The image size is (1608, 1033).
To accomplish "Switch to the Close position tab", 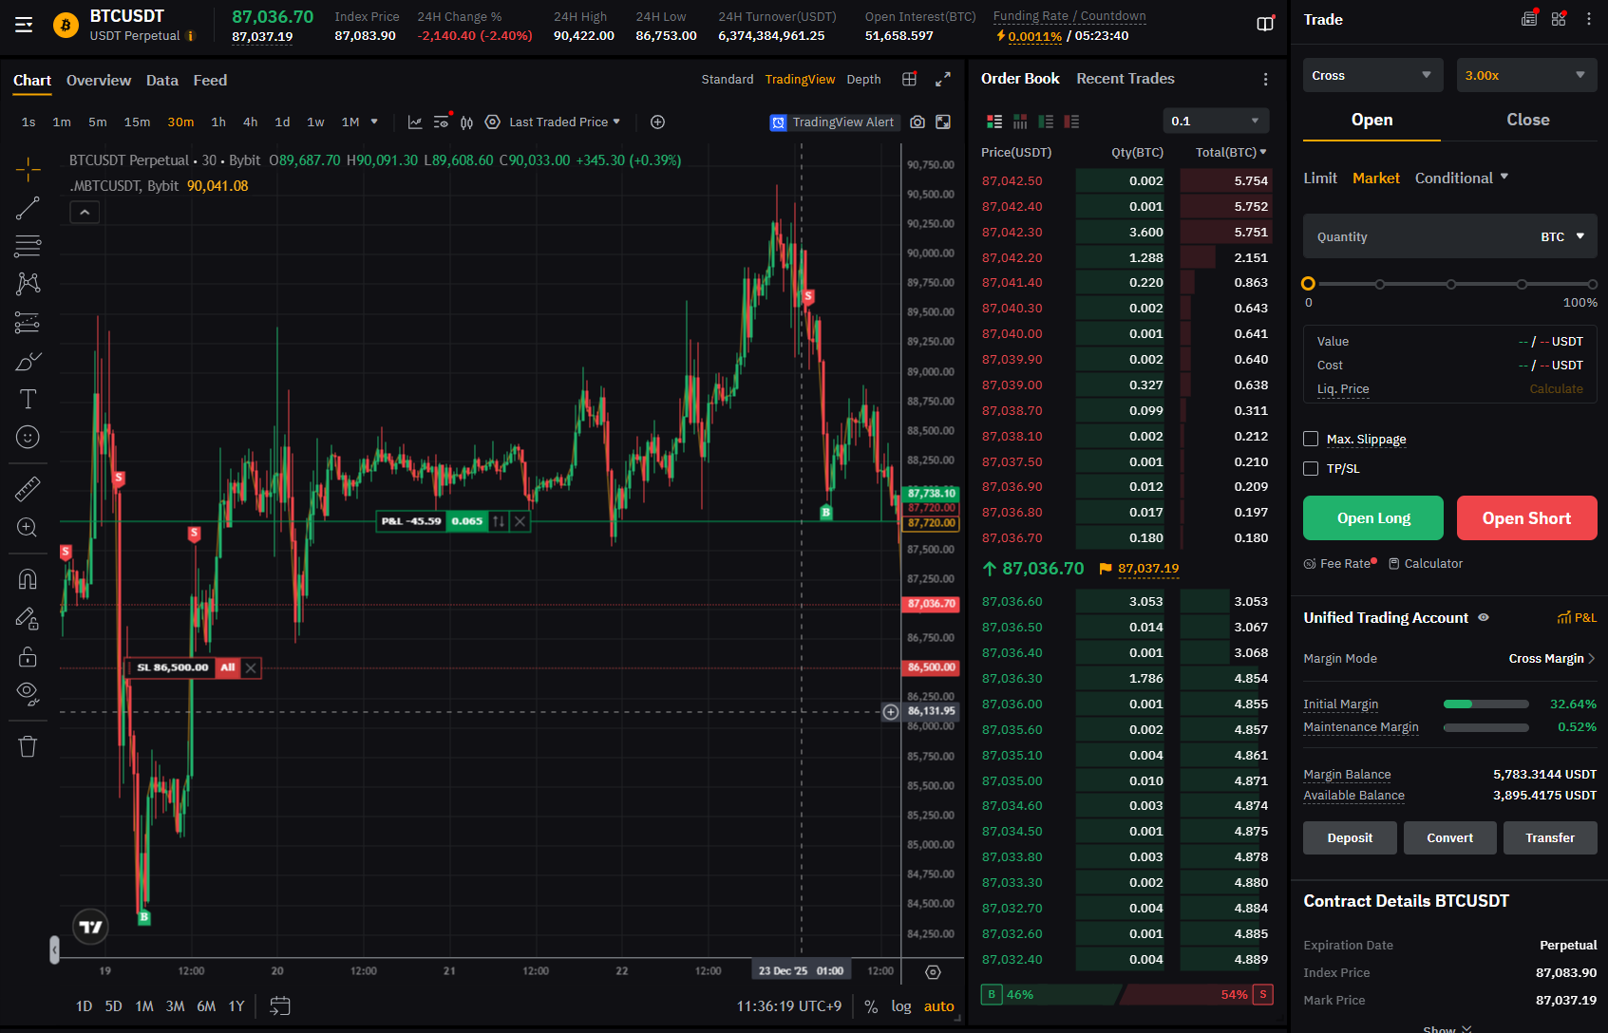I will [x=1528, y=120].
